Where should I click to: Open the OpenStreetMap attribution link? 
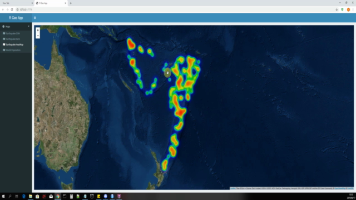point(340,188)
